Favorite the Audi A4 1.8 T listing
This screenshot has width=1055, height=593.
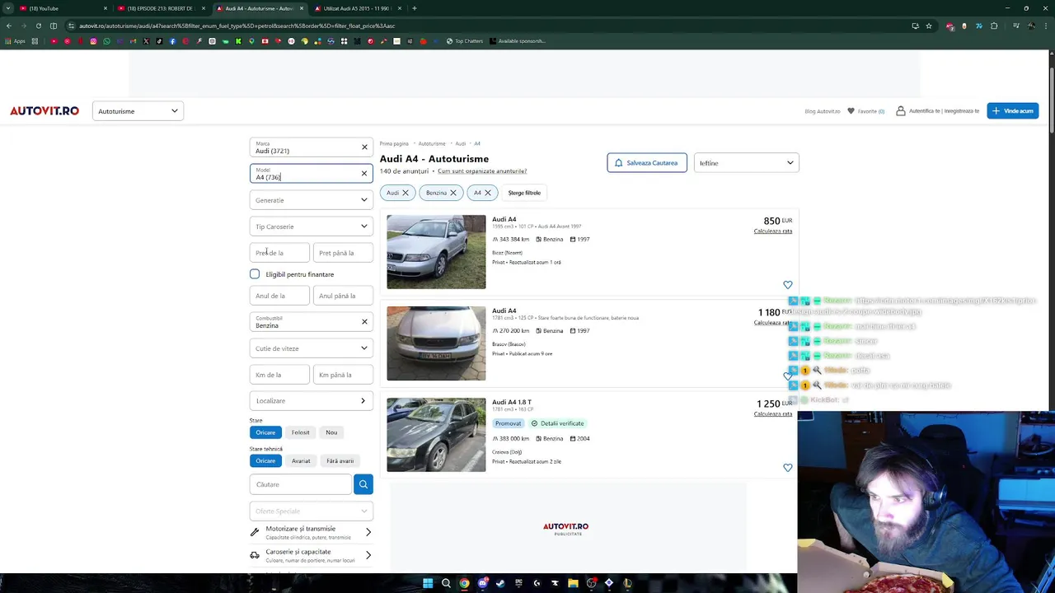click(787, 468)
